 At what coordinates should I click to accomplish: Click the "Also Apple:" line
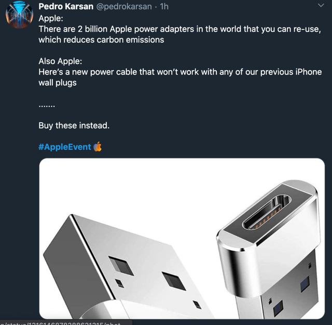tap(60, 61)
